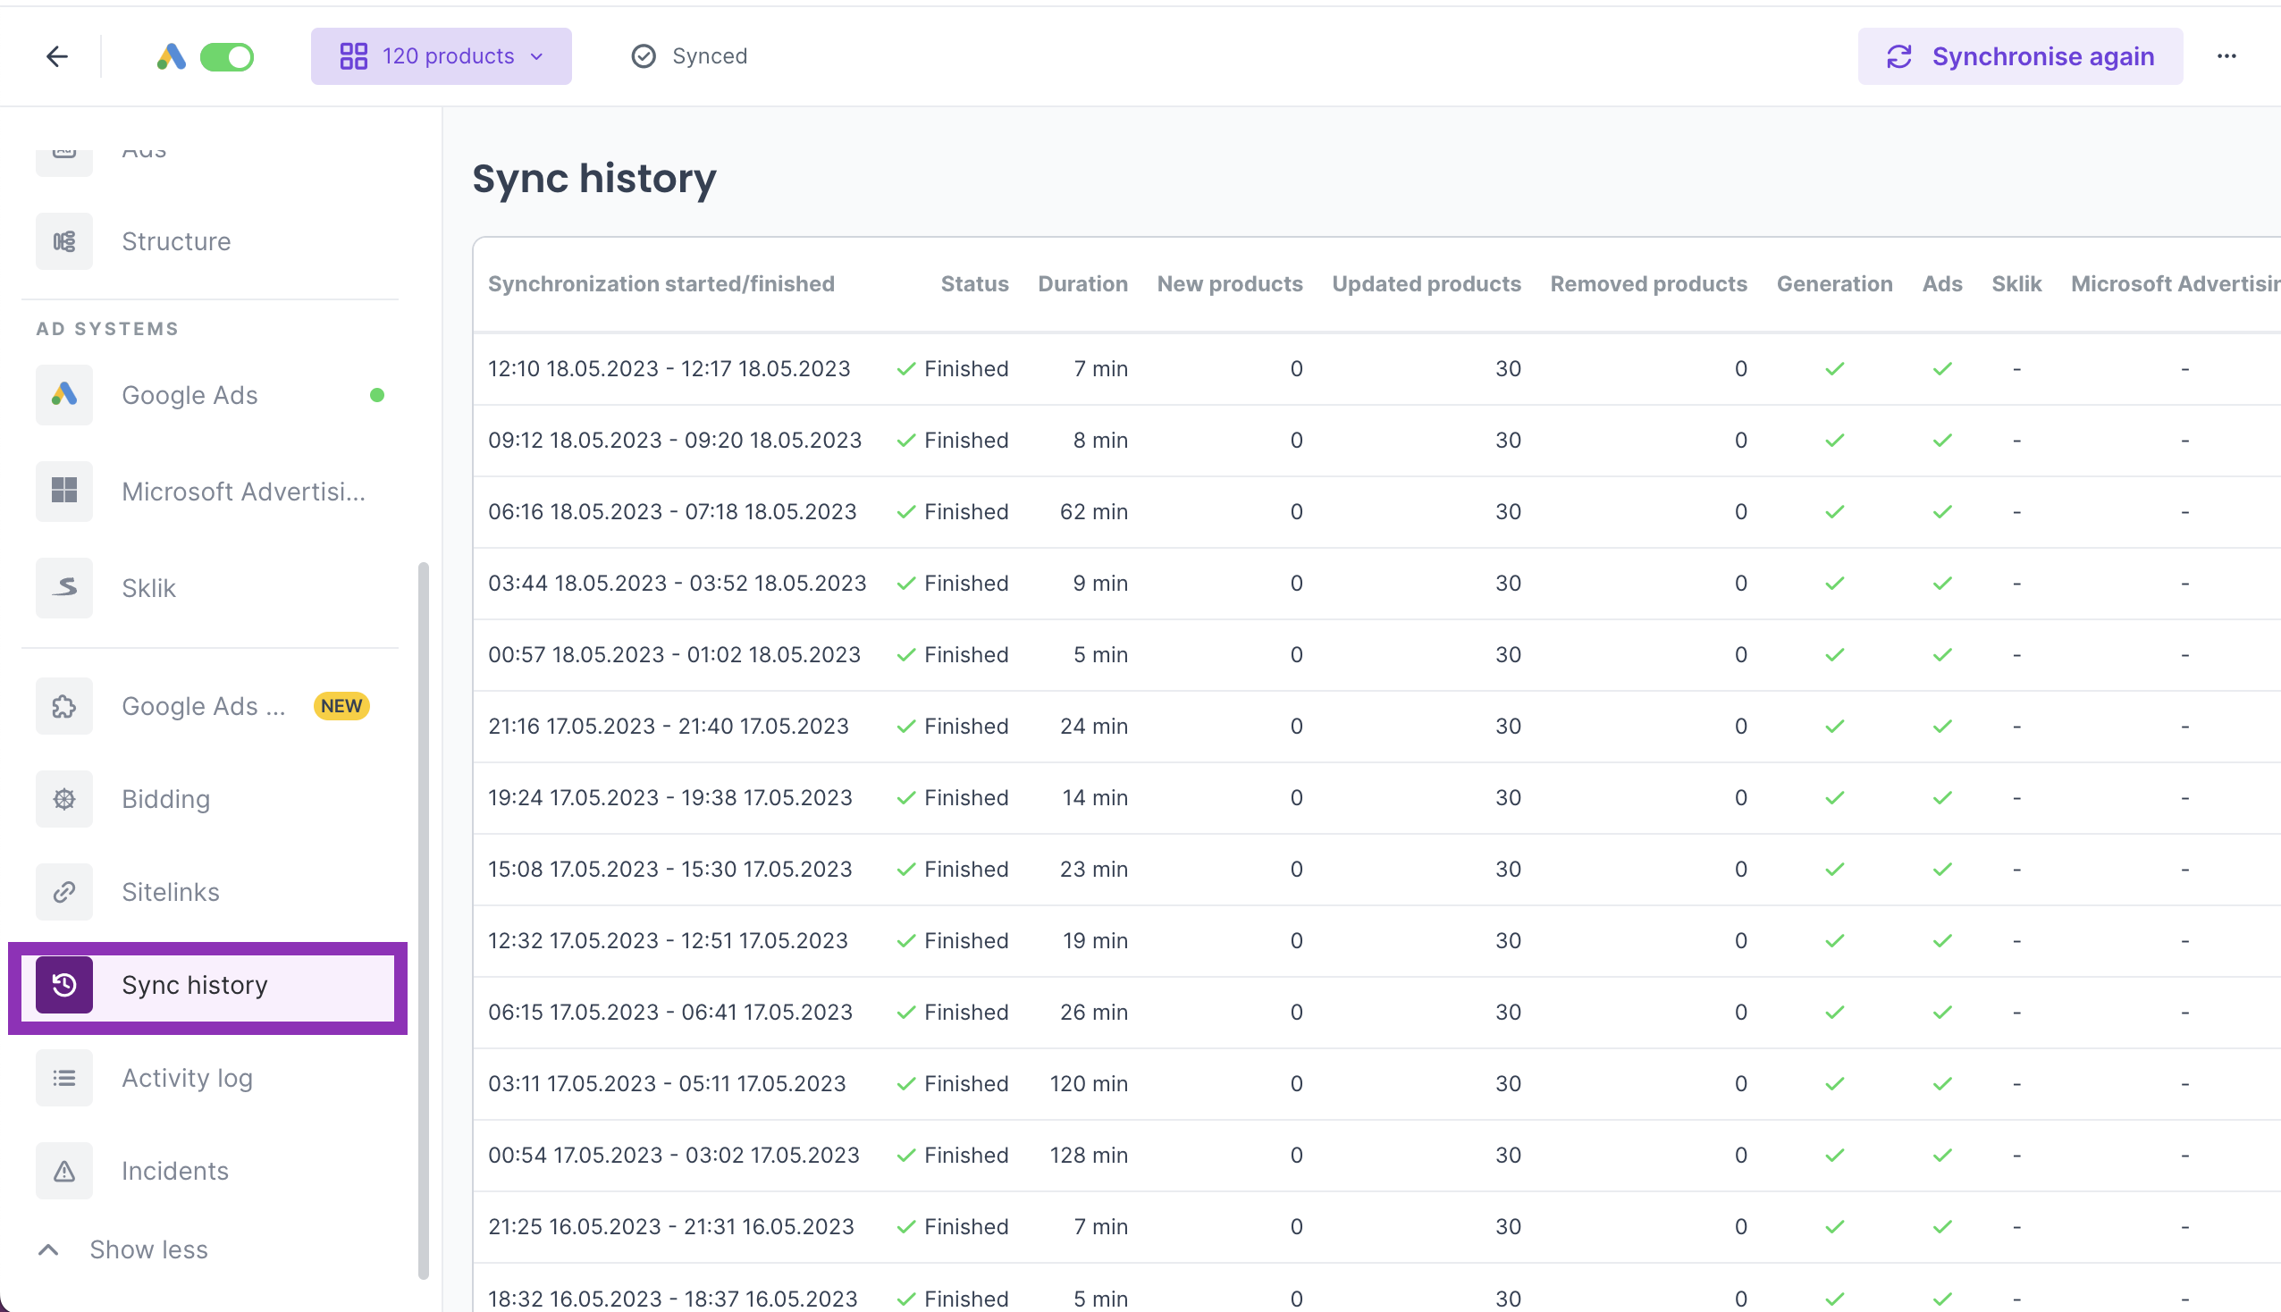Open the Google Ads NEW extension item

(x=204, y=705)
